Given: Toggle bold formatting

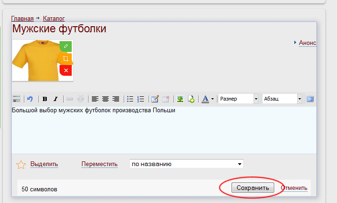Looking at the screenshot, I should (45, 99).
